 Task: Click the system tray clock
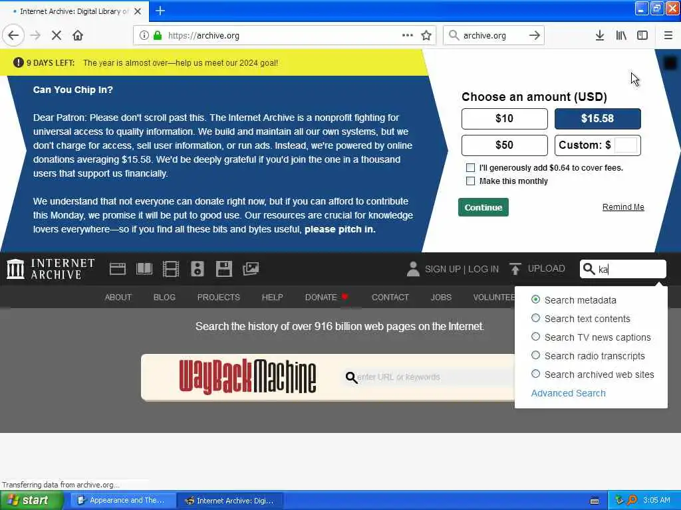pos(656,500)
